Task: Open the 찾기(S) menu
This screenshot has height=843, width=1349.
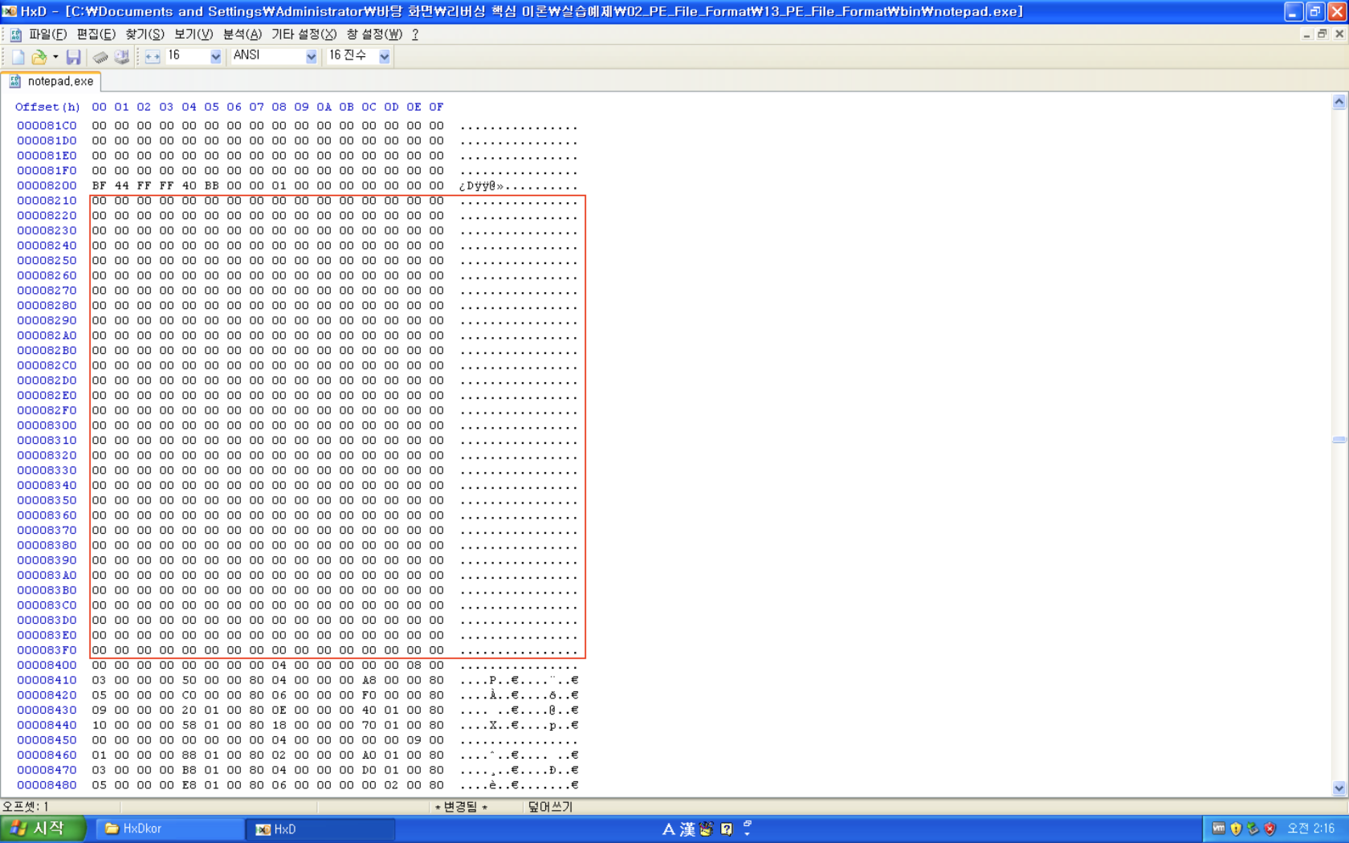Action: [145, 35]
